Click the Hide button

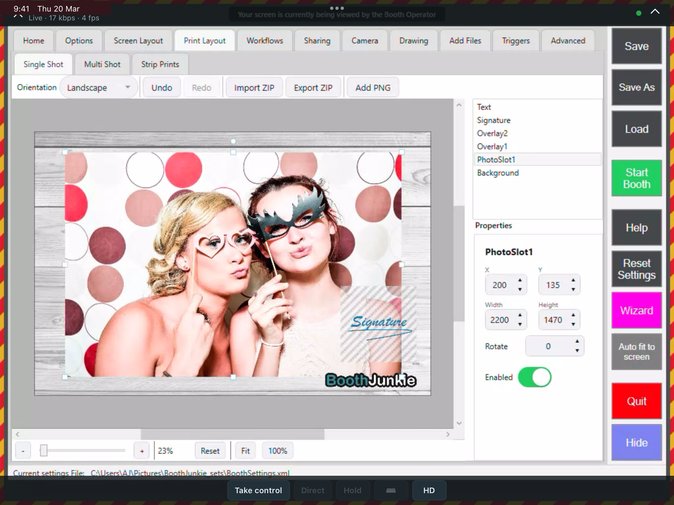[x=636, y=443]
